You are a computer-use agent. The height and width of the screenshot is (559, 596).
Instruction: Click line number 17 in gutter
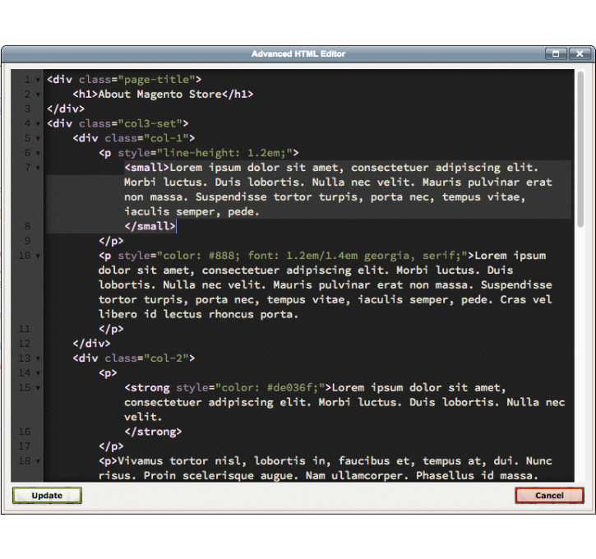pyautogui.click(x=25, y=446)
